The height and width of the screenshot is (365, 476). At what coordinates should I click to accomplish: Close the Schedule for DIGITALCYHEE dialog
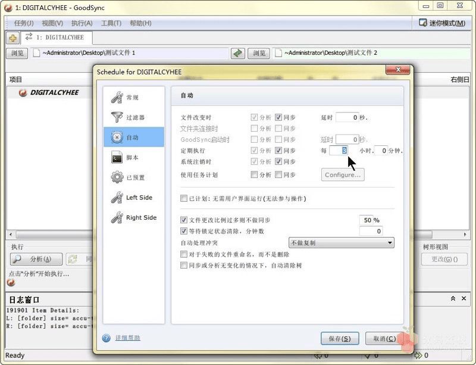[398, 70]
